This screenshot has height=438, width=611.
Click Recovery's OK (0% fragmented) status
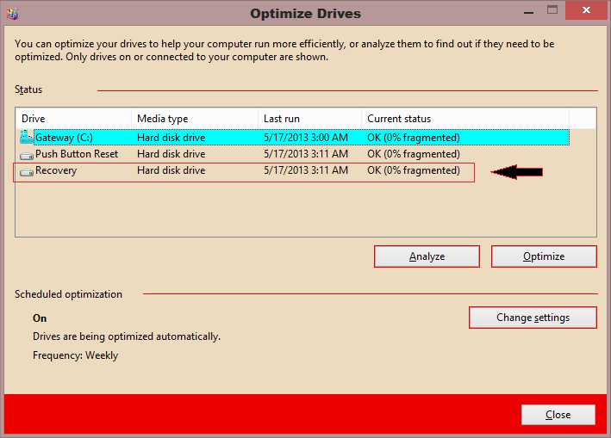pyautogui.click(x=414, y=170)
